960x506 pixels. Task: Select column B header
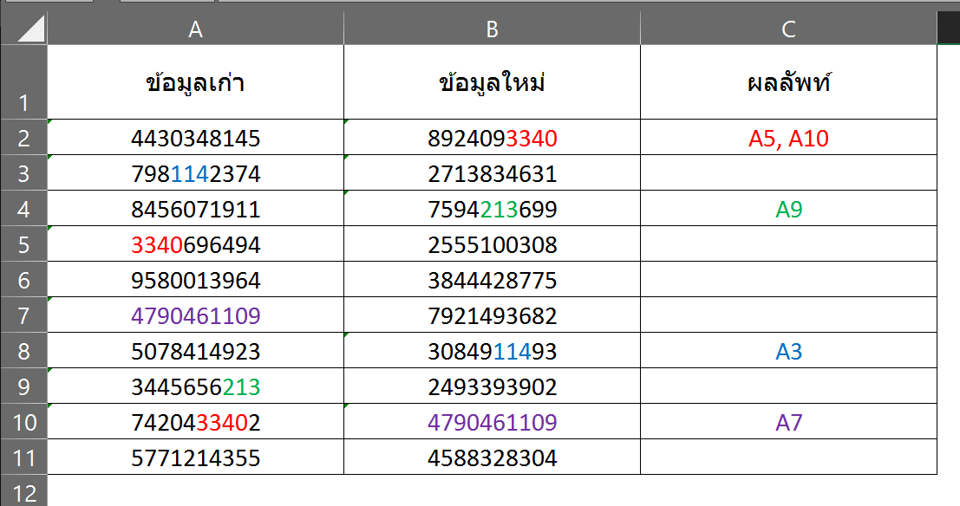493,28
